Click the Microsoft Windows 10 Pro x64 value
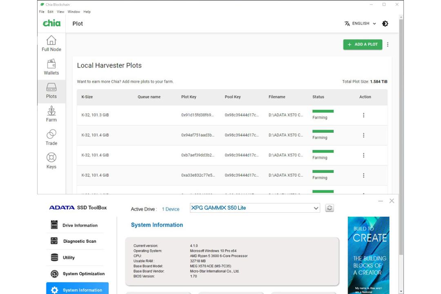 (x=213, y=251)
